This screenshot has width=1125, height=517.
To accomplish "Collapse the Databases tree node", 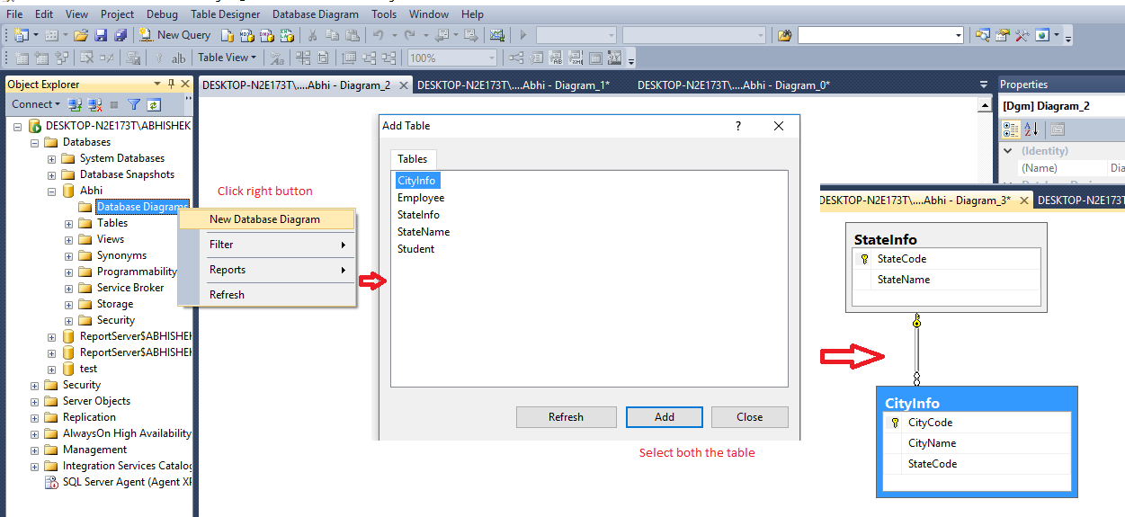I will (x=35, y=142).
